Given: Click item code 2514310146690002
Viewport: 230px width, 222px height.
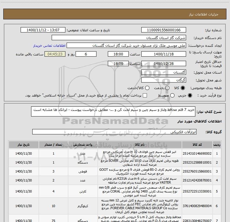Looking at the screenshot, I should (x=197, y=153).
